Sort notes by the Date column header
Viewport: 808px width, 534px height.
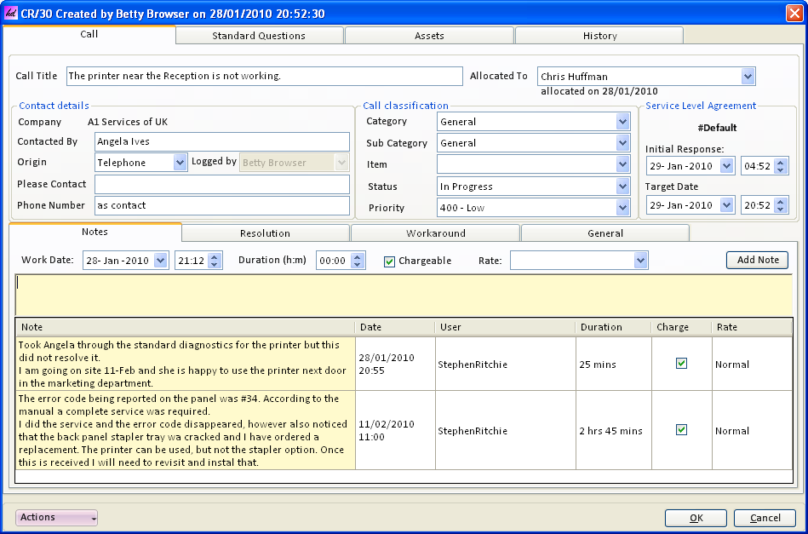[395, 327]
